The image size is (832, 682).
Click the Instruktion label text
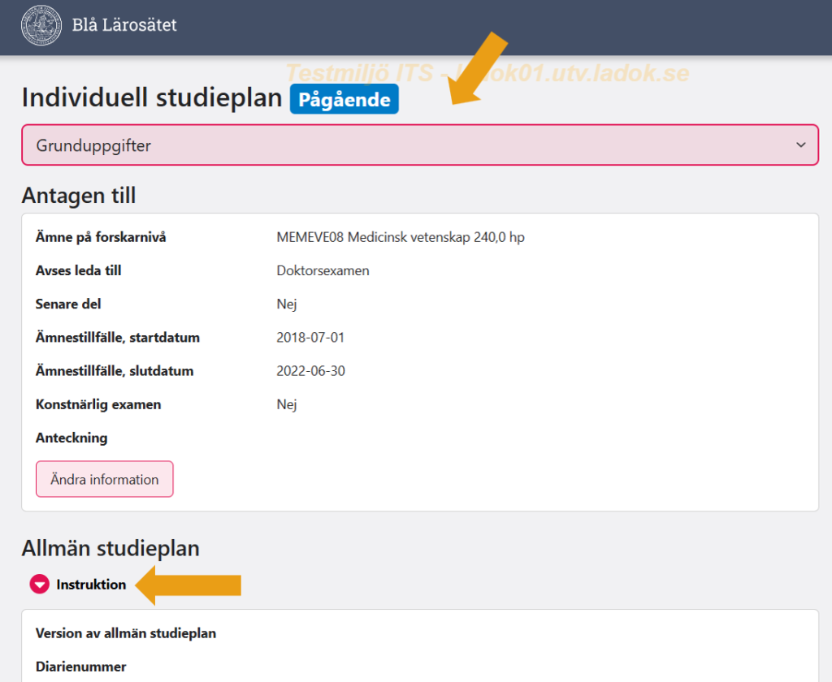tap(91, 585)
